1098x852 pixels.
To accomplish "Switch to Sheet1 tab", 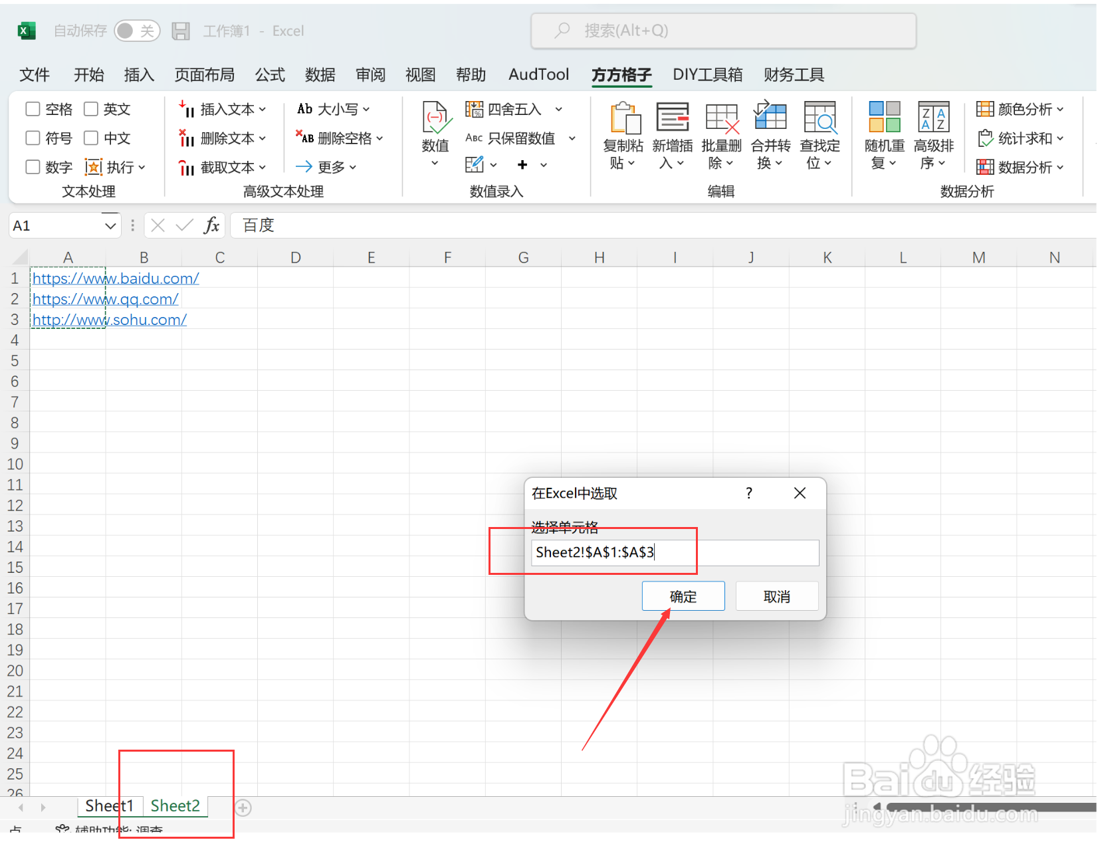I will [110, 806].
